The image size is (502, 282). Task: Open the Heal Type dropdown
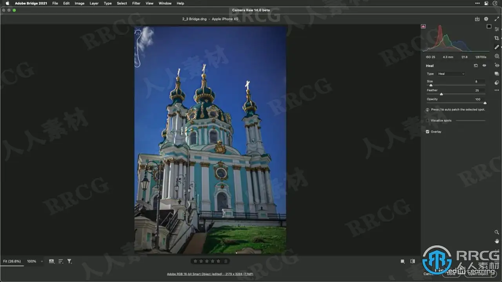[x=451, y=74]
